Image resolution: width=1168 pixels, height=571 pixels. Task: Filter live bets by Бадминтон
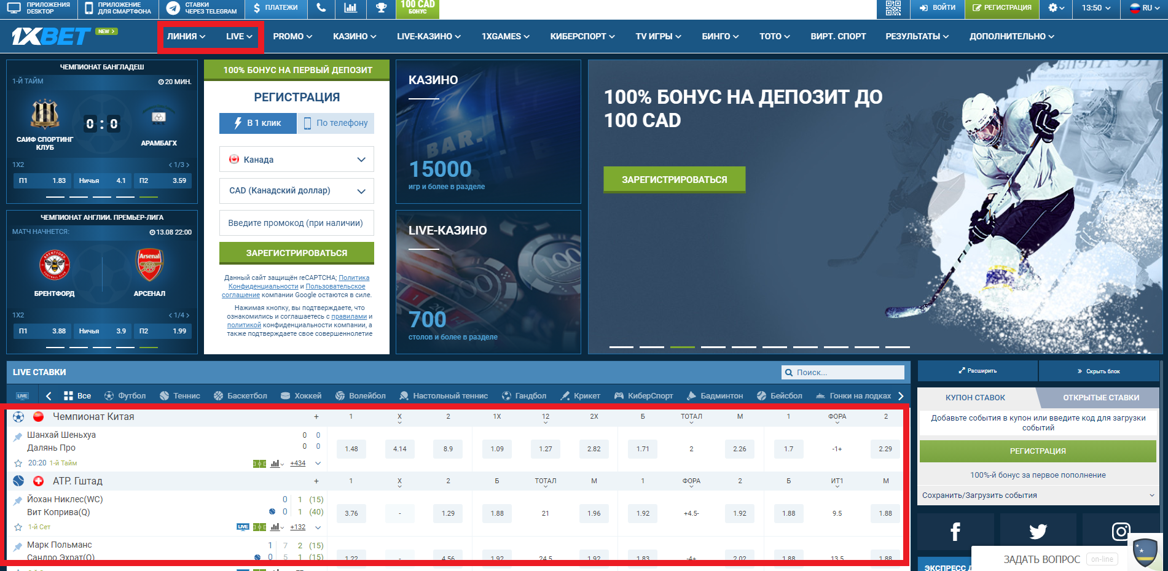point(715,396)
